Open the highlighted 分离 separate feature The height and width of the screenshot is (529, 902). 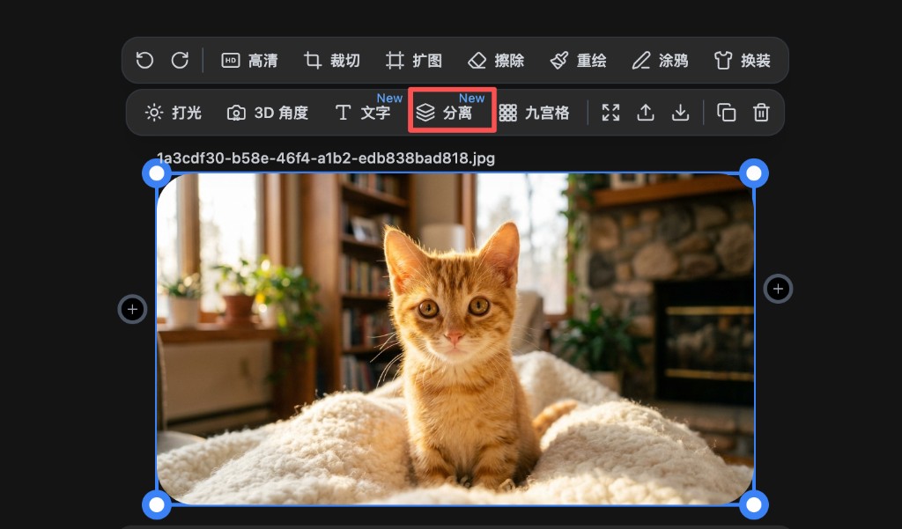[451, 113]
